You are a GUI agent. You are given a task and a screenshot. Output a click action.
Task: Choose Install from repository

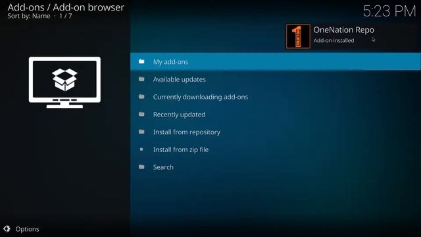tap(276, 132)
